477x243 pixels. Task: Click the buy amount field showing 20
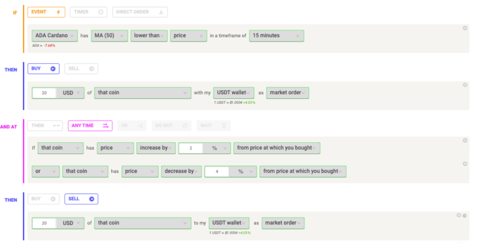click(44, 93)
